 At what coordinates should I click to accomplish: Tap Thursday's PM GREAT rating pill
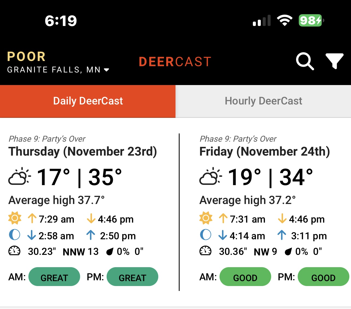pyautogui.click(x=132, y=277)
